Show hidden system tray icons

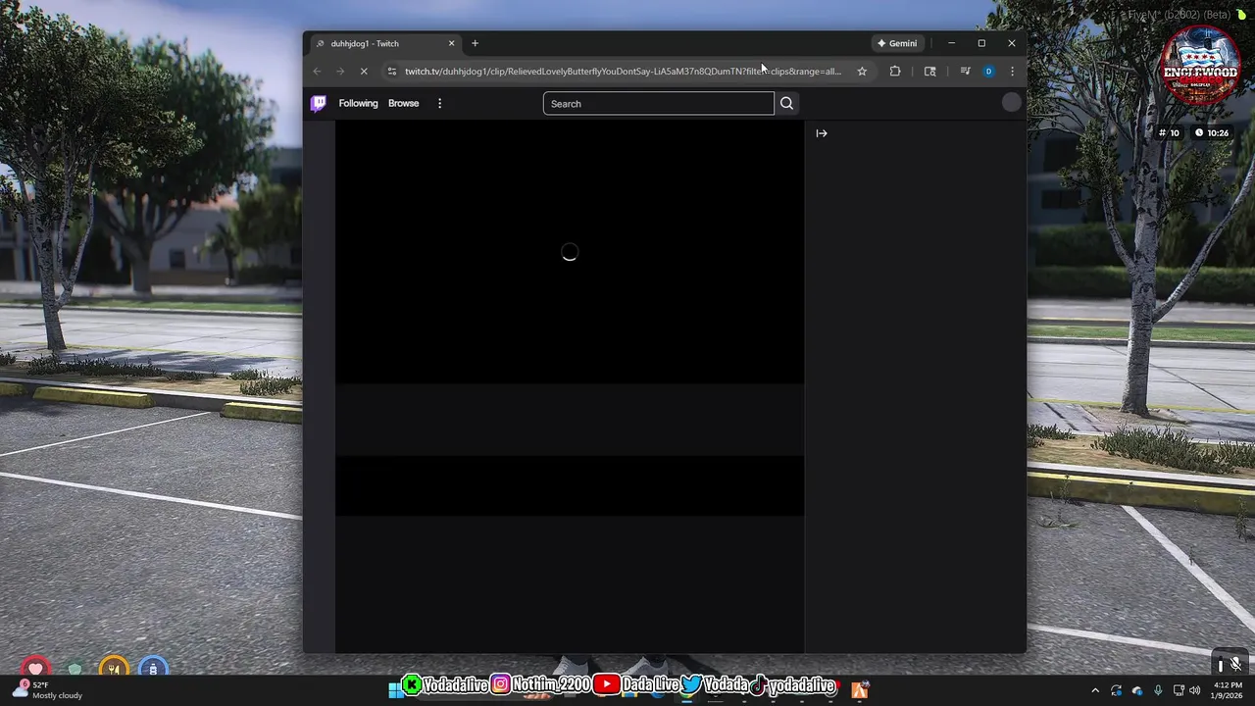coord(1095,690)
